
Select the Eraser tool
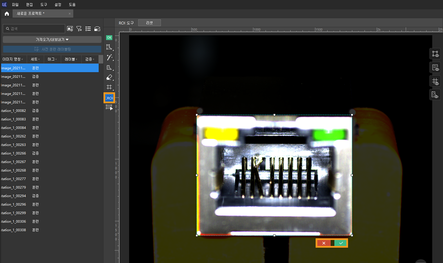tap(109, 77)
